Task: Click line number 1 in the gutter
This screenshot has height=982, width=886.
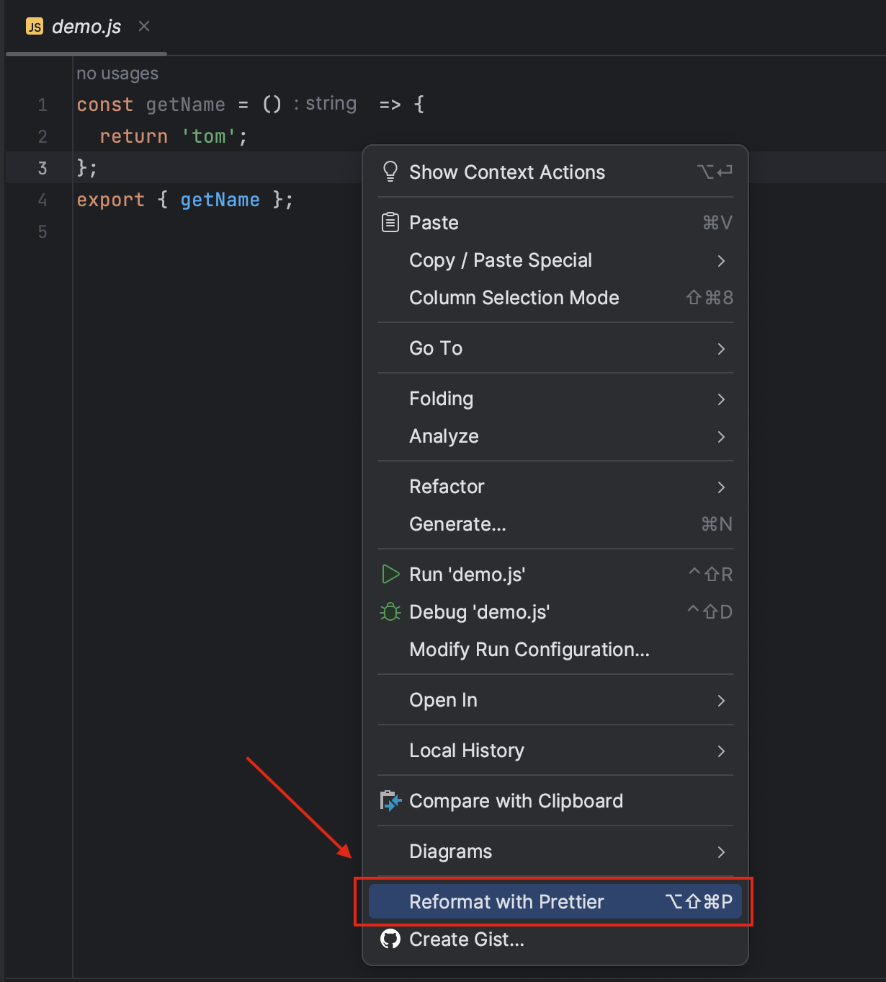Action: (x=42, y=105)
